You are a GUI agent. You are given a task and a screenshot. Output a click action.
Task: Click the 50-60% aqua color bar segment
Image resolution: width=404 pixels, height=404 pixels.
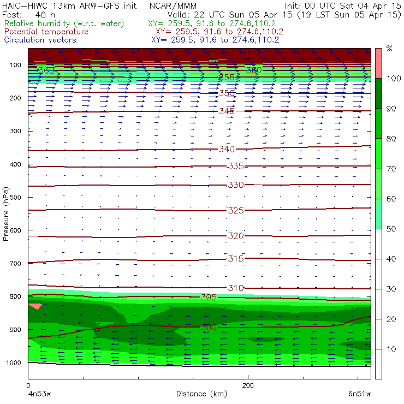click(378, 214)
